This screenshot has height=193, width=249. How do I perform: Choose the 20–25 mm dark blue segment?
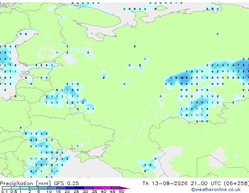tap(70, 188)
